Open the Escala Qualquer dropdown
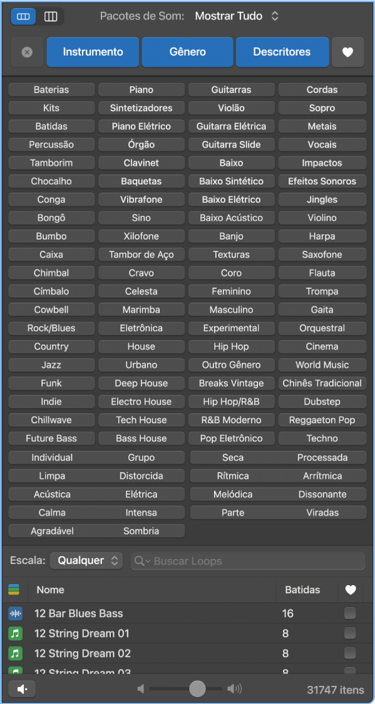375x704 pixels. 86,561
